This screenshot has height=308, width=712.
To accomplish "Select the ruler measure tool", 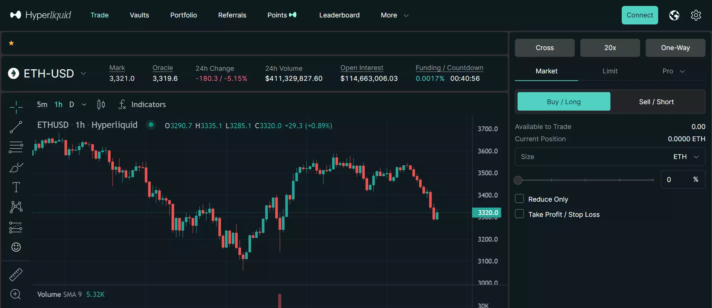I will (x=16, y=275).
